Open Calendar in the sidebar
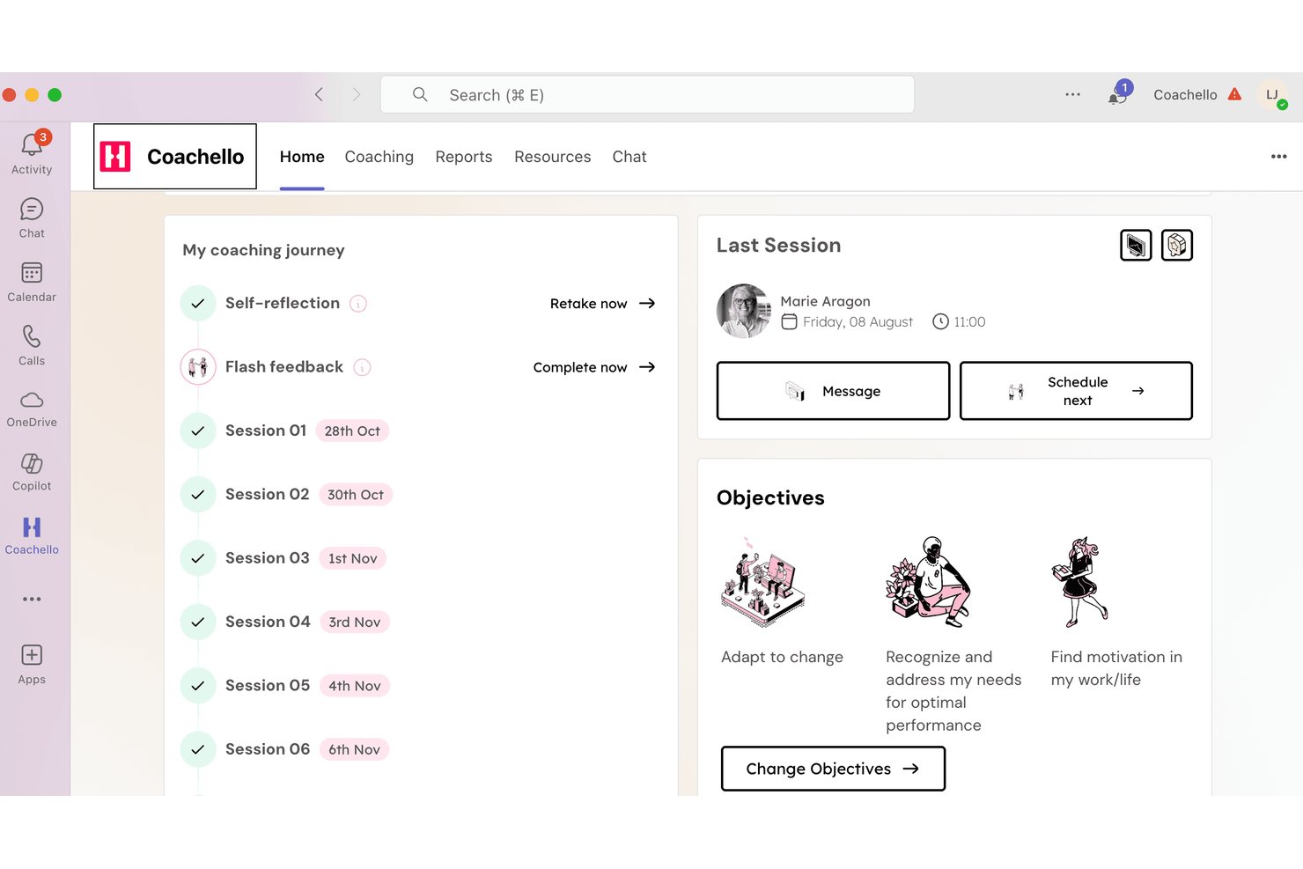Image resolution: width=1303 pixels, height=869 pixels. (32, 282)
